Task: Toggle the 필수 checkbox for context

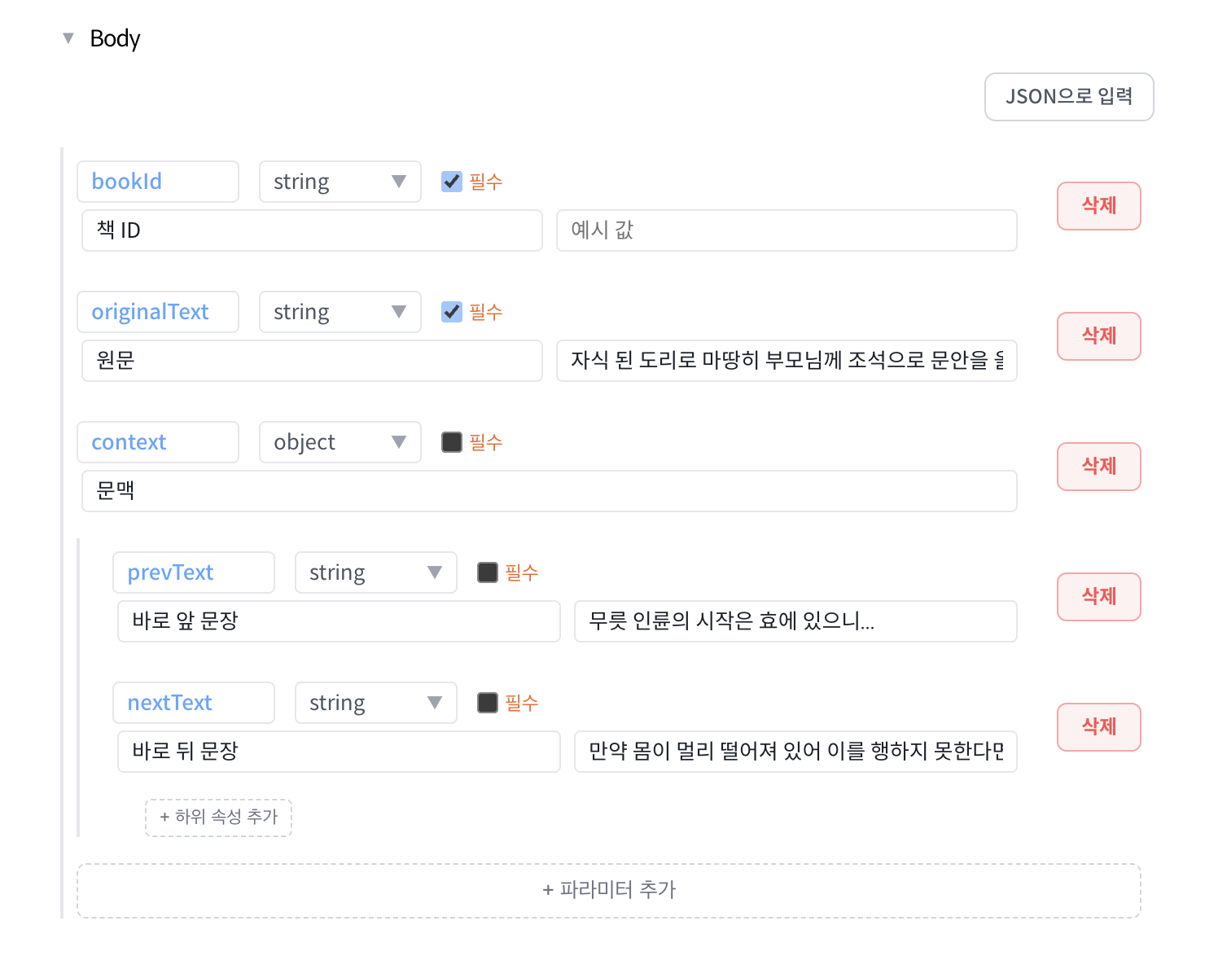Action: (452, 442)
